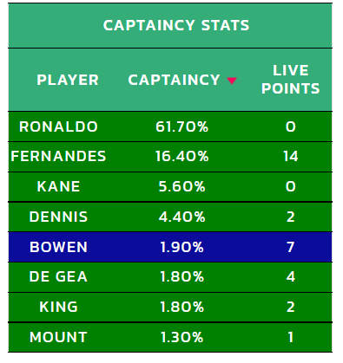Viewport: 343px width, 363px height.
Task: Sort by the Captaincy column header
Action: [x=174, y=80]
